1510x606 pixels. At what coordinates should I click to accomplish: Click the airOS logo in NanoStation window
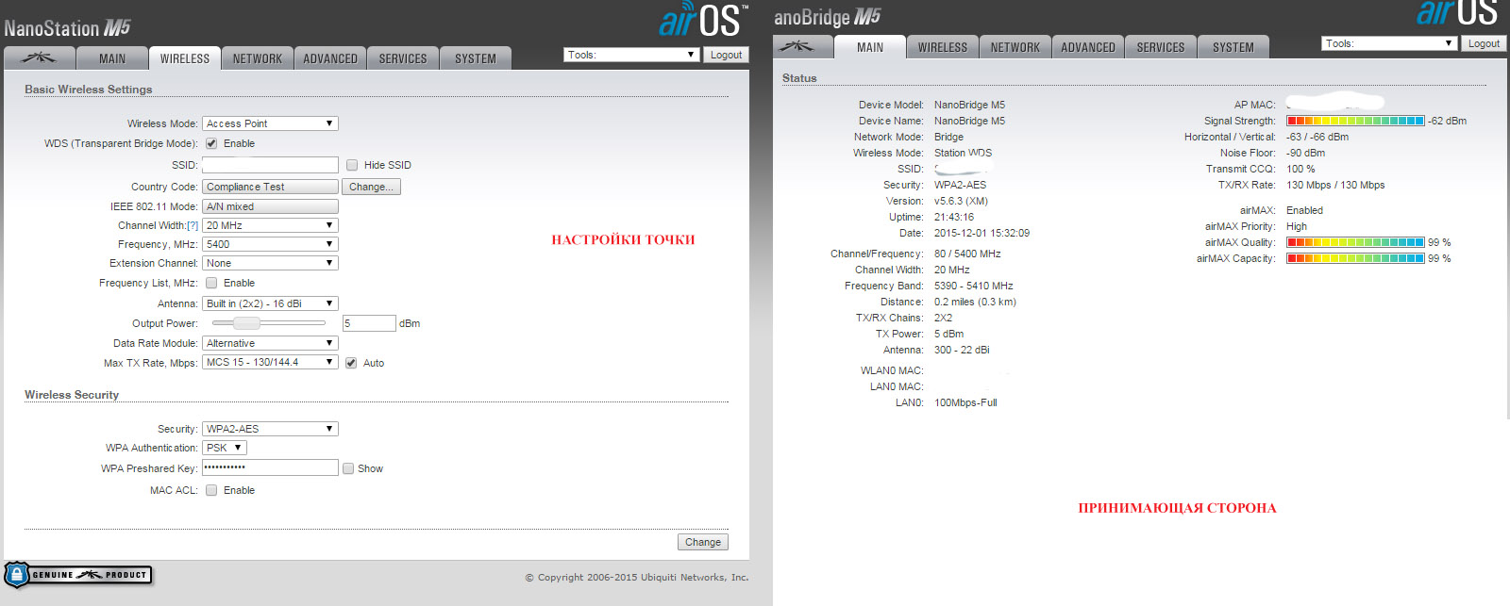point(703,20)
